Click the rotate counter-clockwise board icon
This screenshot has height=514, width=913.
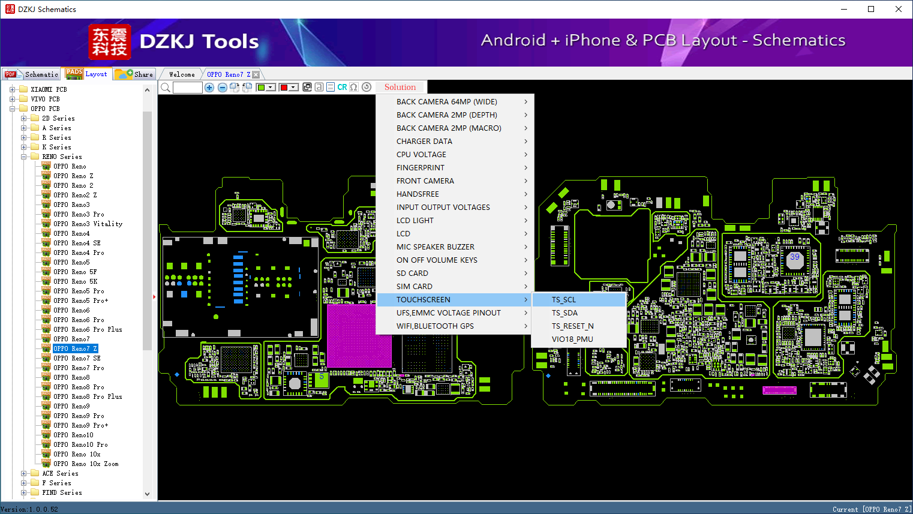[247, 88]
